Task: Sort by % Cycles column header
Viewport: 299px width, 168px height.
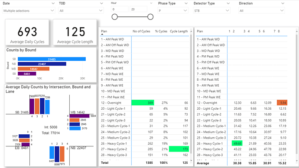Action: coord(161,31)
